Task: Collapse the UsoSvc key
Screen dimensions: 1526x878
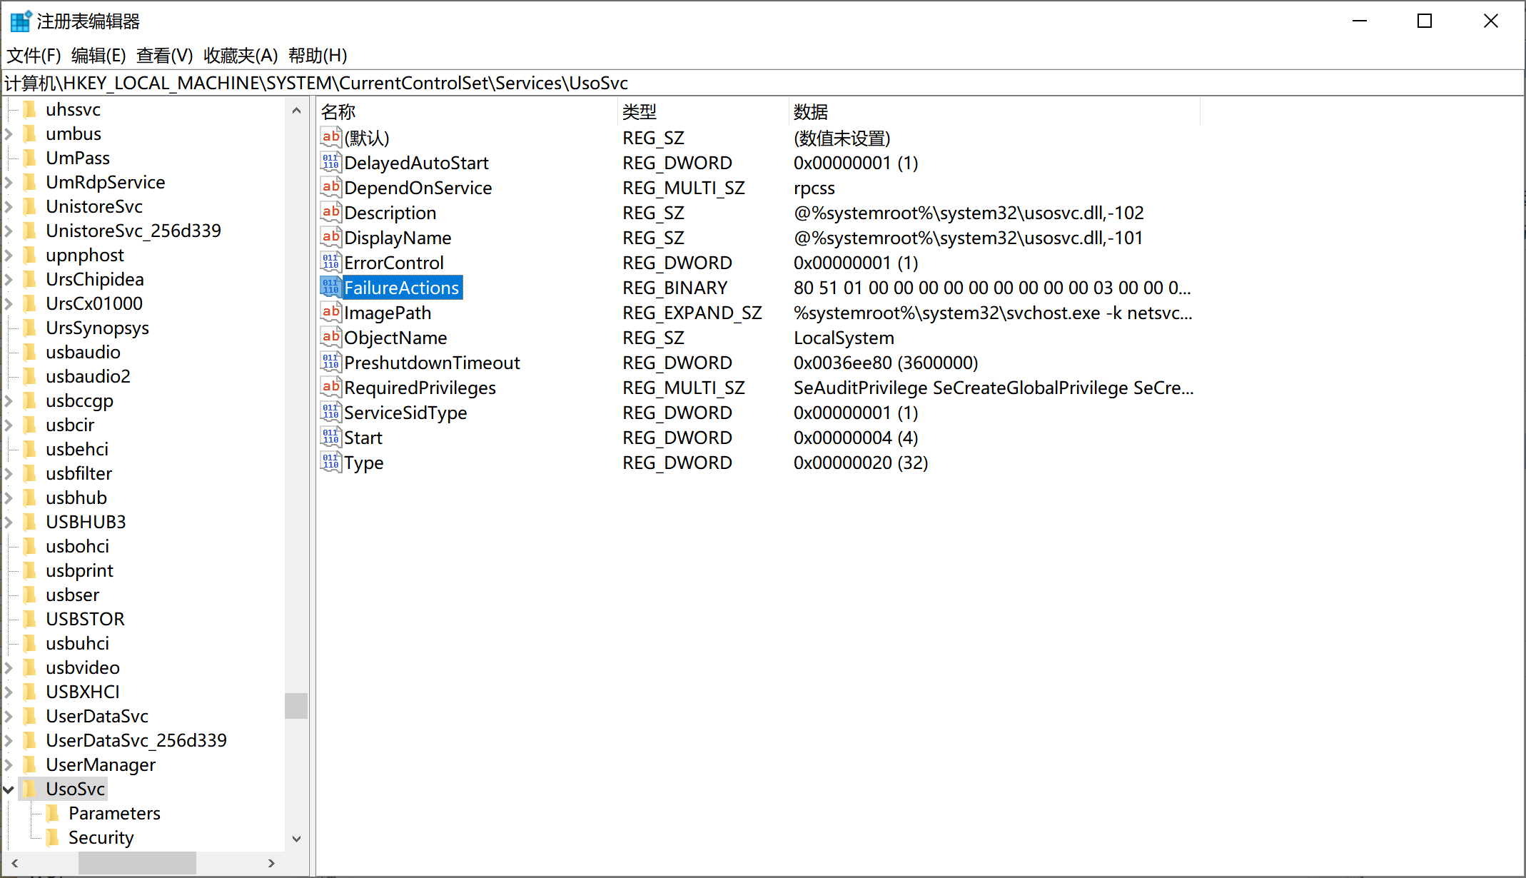Action: tap(8, 789)
